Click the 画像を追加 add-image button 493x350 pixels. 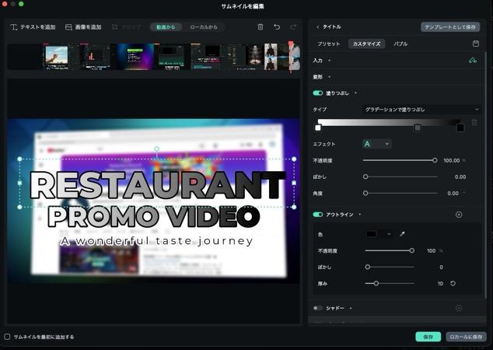click(83, 27)
